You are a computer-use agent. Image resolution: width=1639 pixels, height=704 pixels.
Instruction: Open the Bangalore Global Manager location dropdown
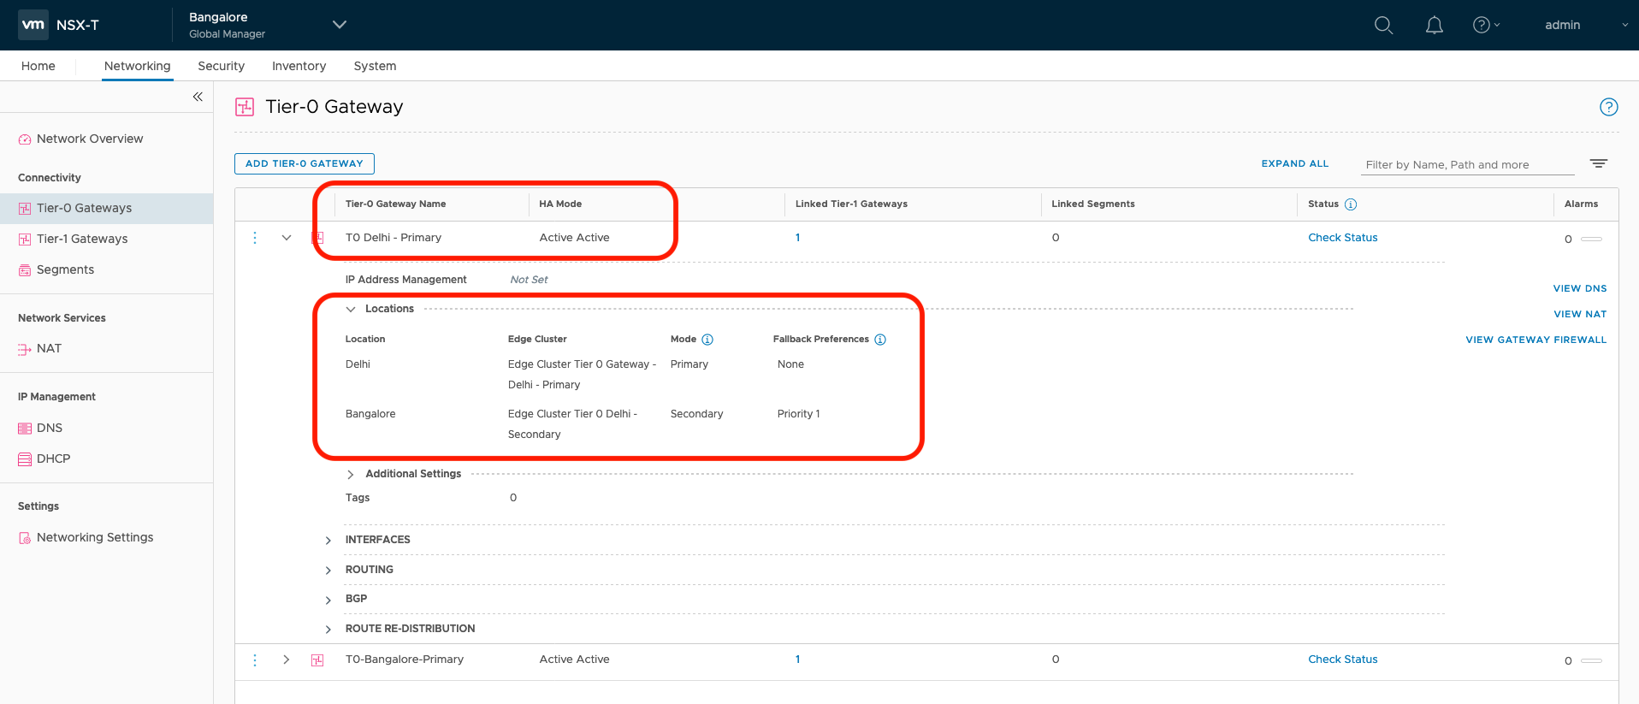[x=339, y=25]
